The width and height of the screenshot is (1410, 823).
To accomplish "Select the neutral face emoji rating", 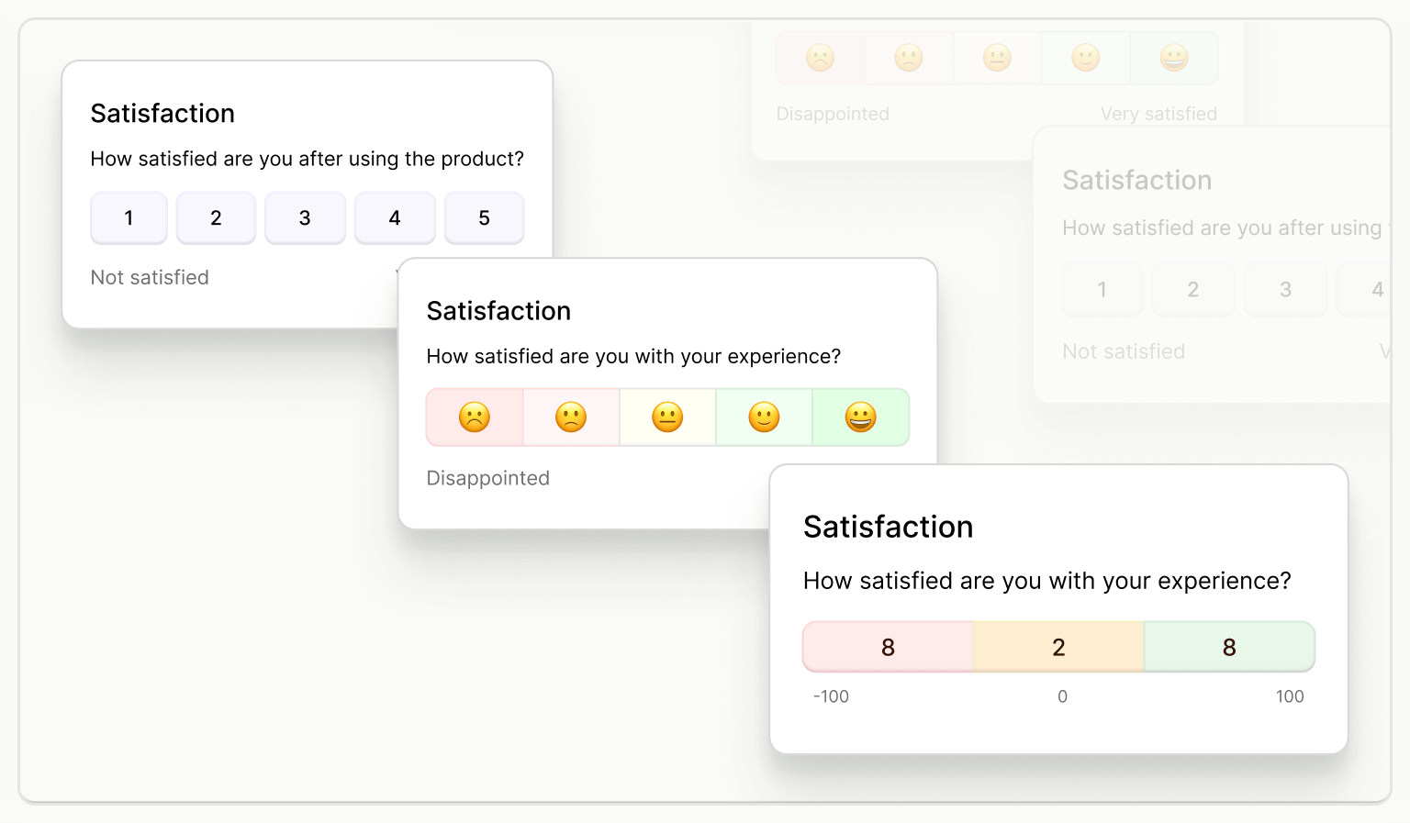I will click(667, 417).
